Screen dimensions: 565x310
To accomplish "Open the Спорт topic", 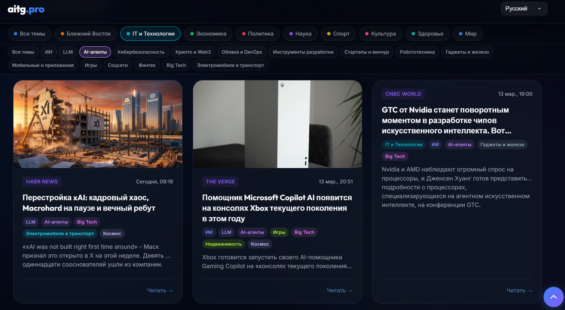I will (338, 34).
